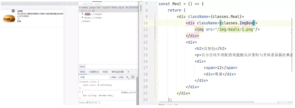The height and width of the screenshot is (108, 295).
Task: Click the burger image in the page preview
Action: [x=9, y=18]
